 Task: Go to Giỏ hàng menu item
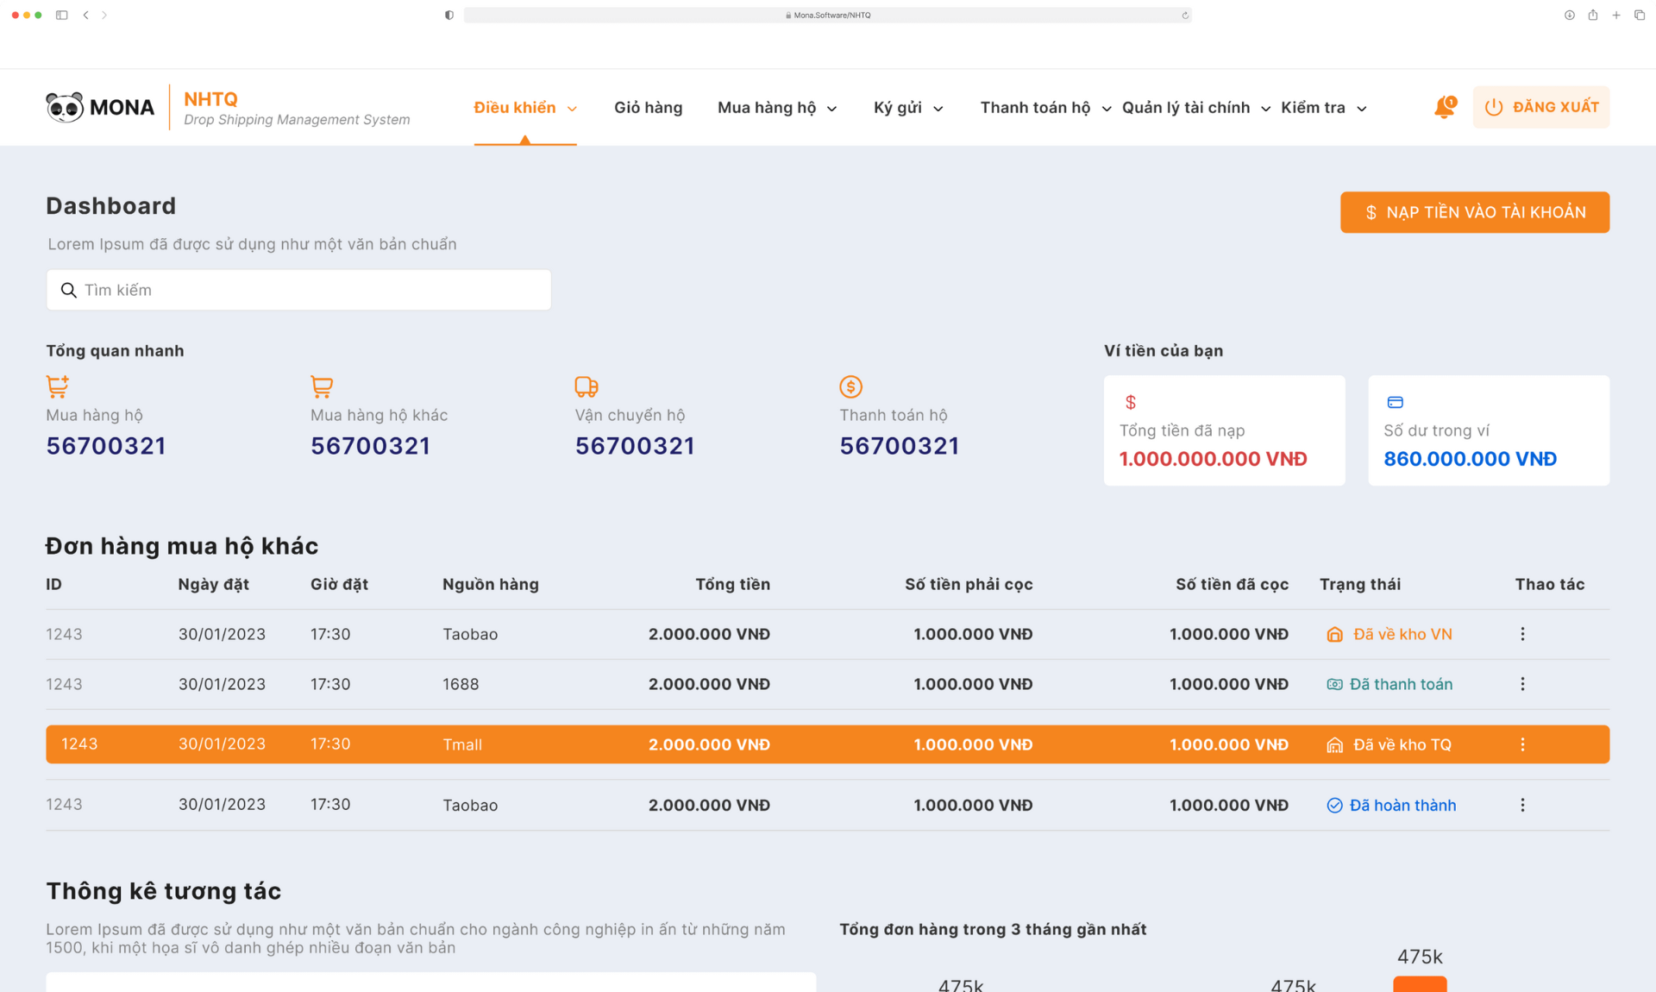[x=648, y=108]
